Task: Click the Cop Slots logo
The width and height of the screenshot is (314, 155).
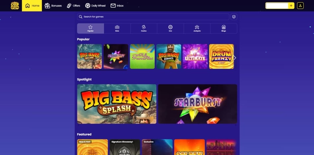Action: point(15,6)
